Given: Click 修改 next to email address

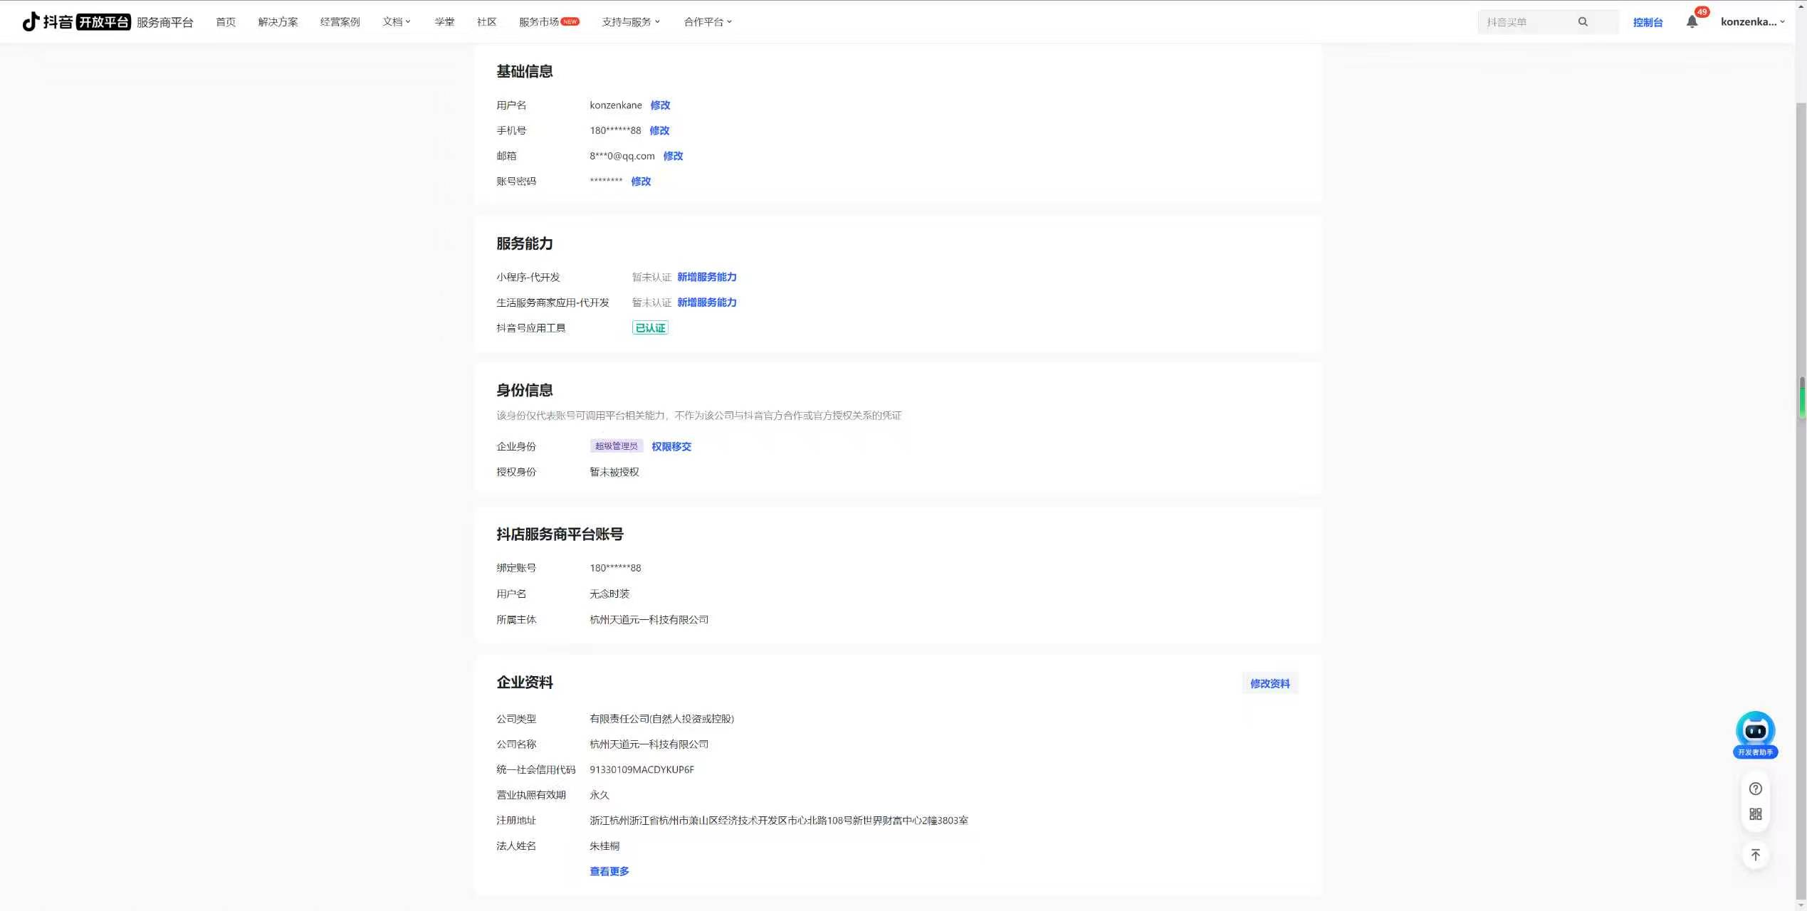Looking at the screenshot, I should [x=673, y=156].
